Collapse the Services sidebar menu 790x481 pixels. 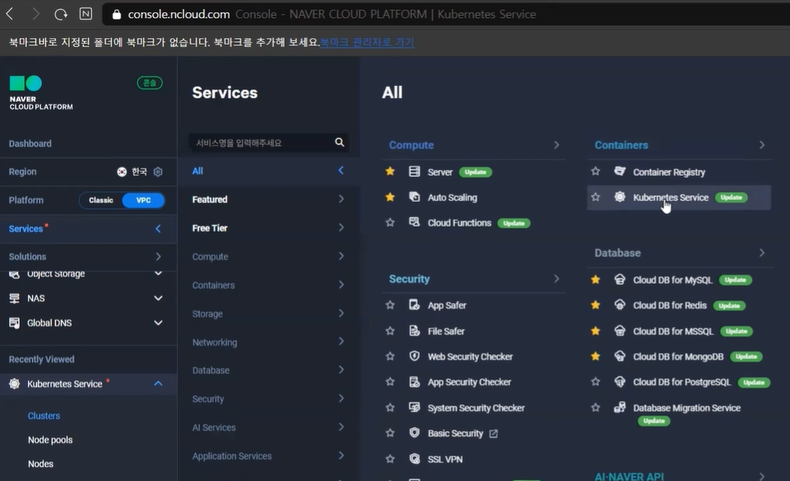click(x=158, y=229)
